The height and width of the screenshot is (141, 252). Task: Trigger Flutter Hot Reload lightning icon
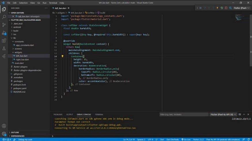(217, 8)
